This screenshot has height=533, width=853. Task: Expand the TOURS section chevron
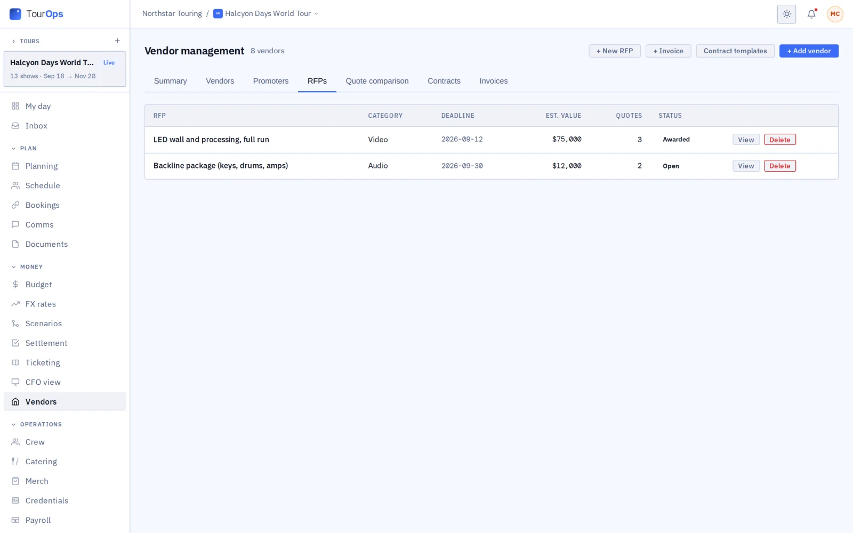[x=14, y=41]
